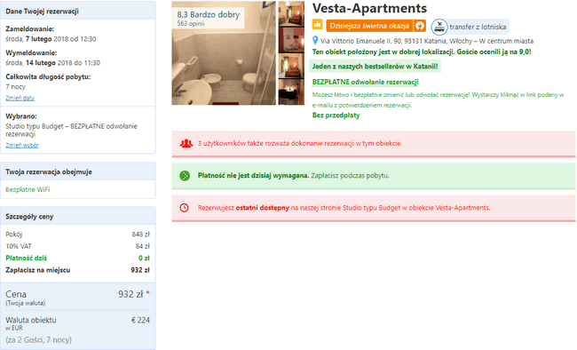Viewport: 577px width, 350px height.
Task: Open the large bathroom photo
Action: click(224, 53)
